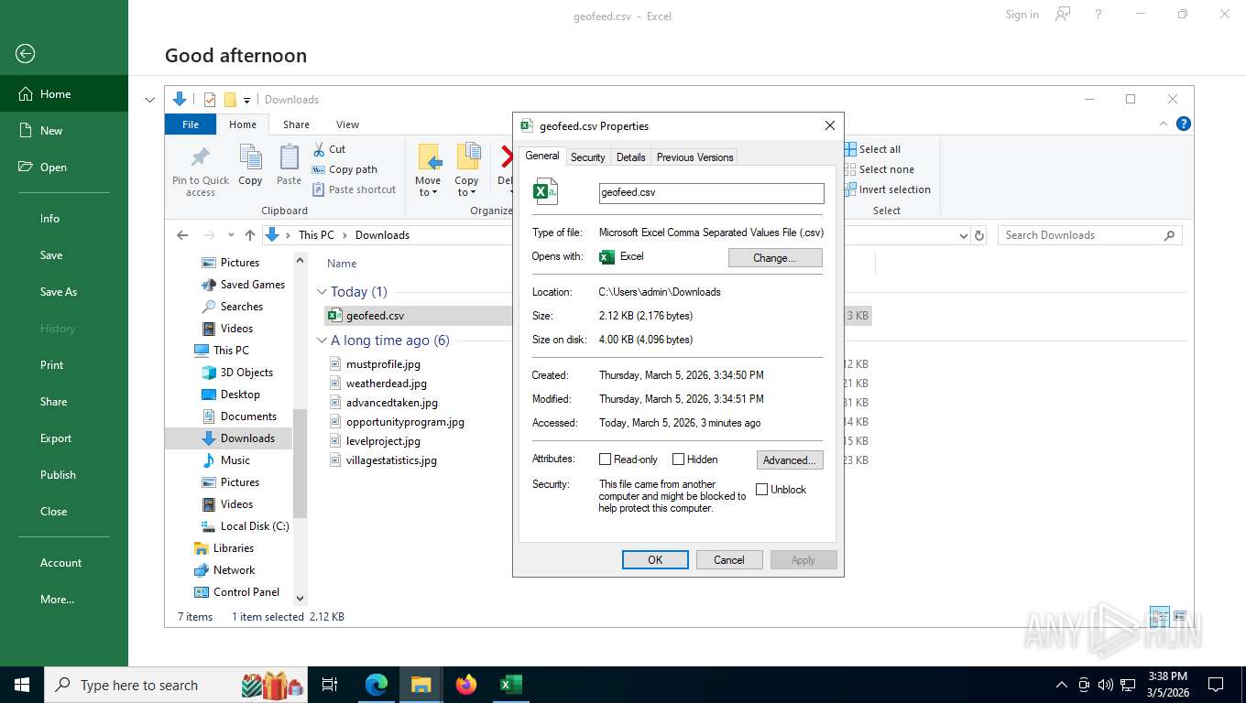Image resolution: width=1246 pixels, height=703 pixels.
Task: Click the Change... button for Opens with
Action: (x=775, y=258)
